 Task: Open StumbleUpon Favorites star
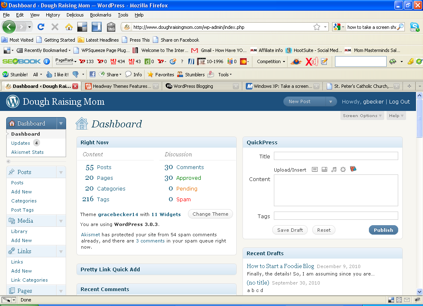click(x=150, y=74)
